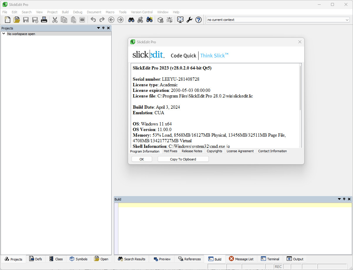This screenshot has height=270, width=353.
Task: Switch to the bottom Open tab
Action: 101,259
